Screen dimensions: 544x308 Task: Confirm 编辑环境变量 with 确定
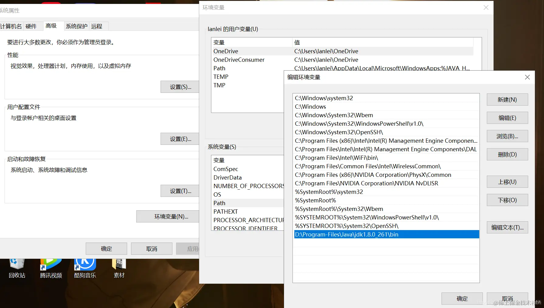coord(462,299)
